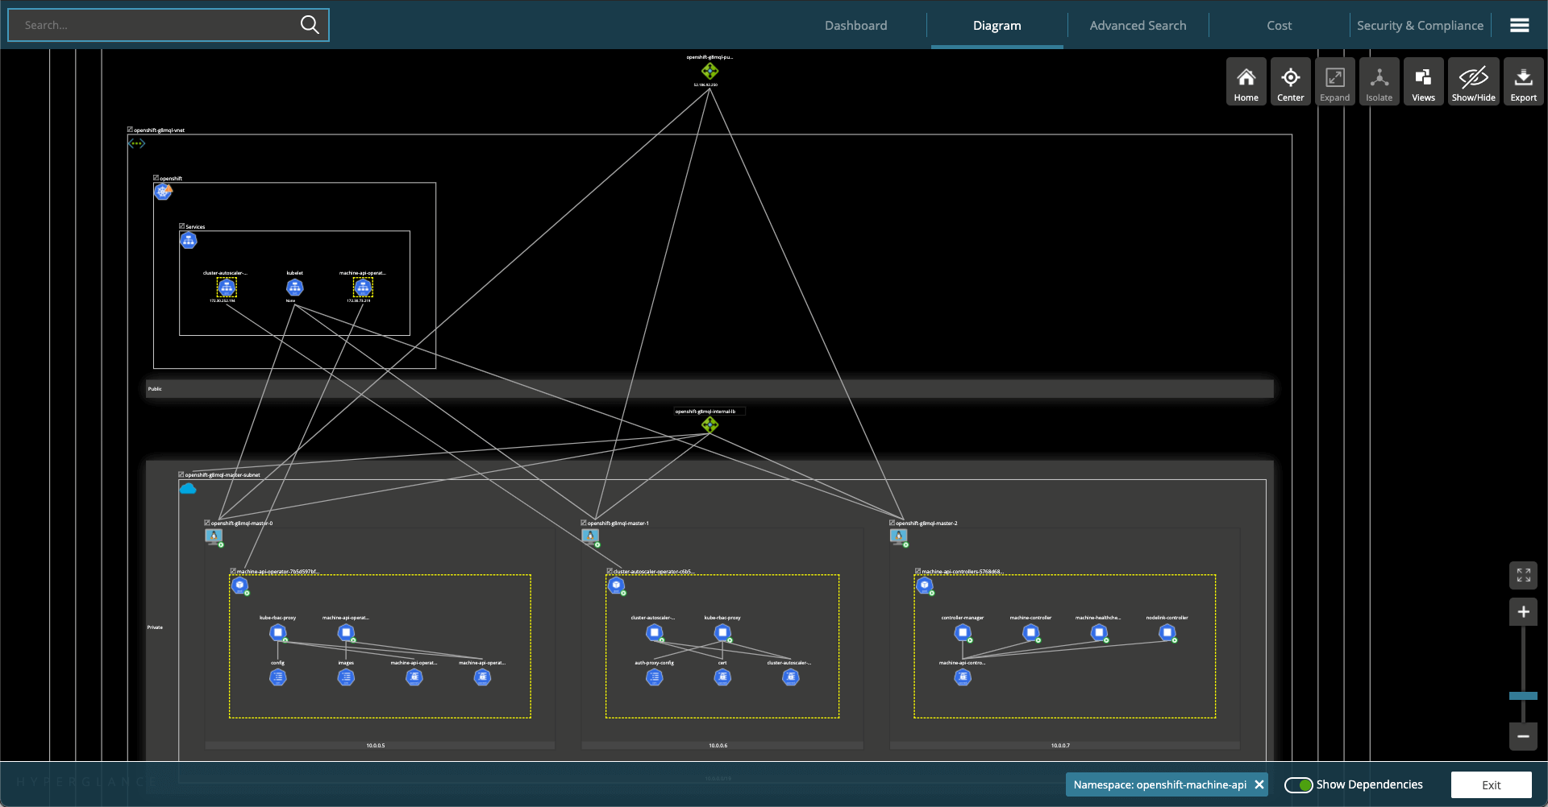Select kube-rbac-proxy container in master-0
Viewport: 1548px width, 807px height.
pyautogui.click(x=278, y=633)
